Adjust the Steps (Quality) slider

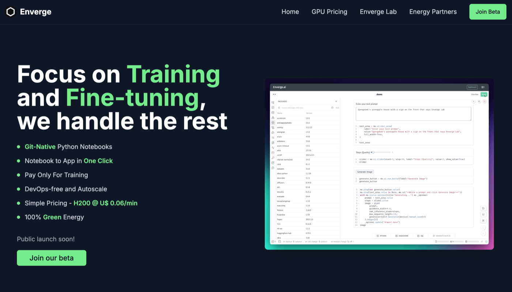click(x=373, y=152)
